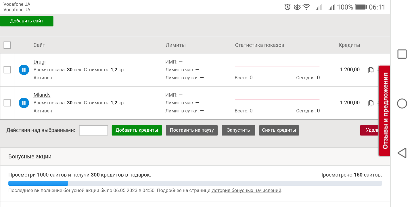Screen dimensions: 414x207
Task: Open the Mlands site link
Action: [x=42, y=95]
